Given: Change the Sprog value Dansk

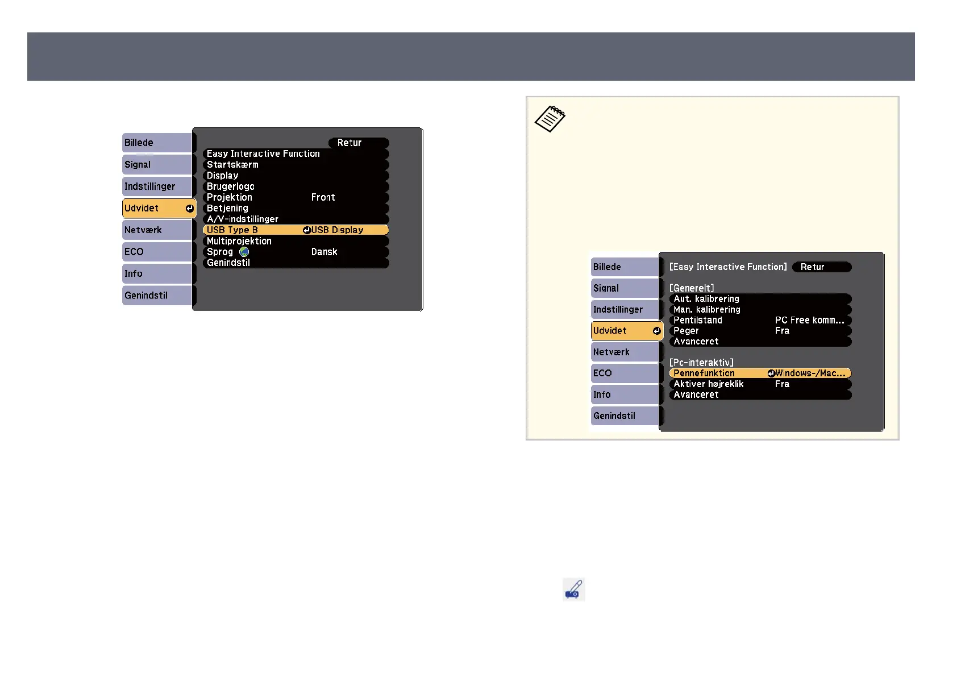Looking at the screenshot, I should [x=324, y=252].
